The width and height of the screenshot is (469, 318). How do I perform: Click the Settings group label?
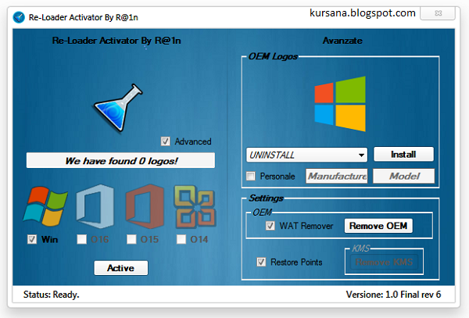click(x=266, y=198)
